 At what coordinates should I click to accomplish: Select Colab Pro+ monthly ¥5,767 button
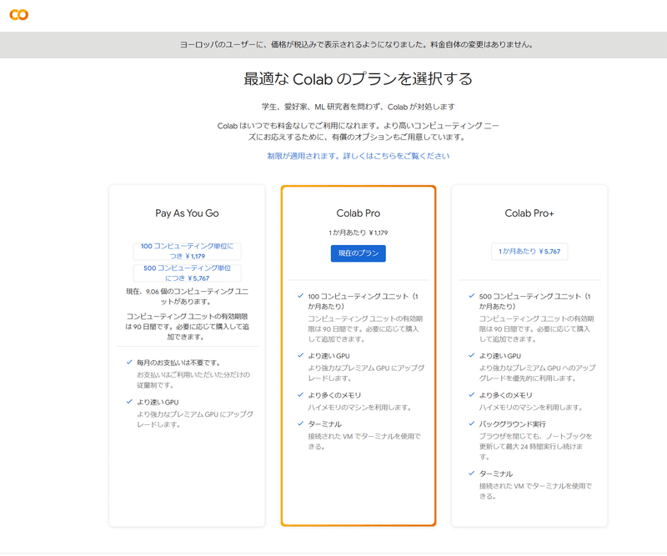pos(529,252)
